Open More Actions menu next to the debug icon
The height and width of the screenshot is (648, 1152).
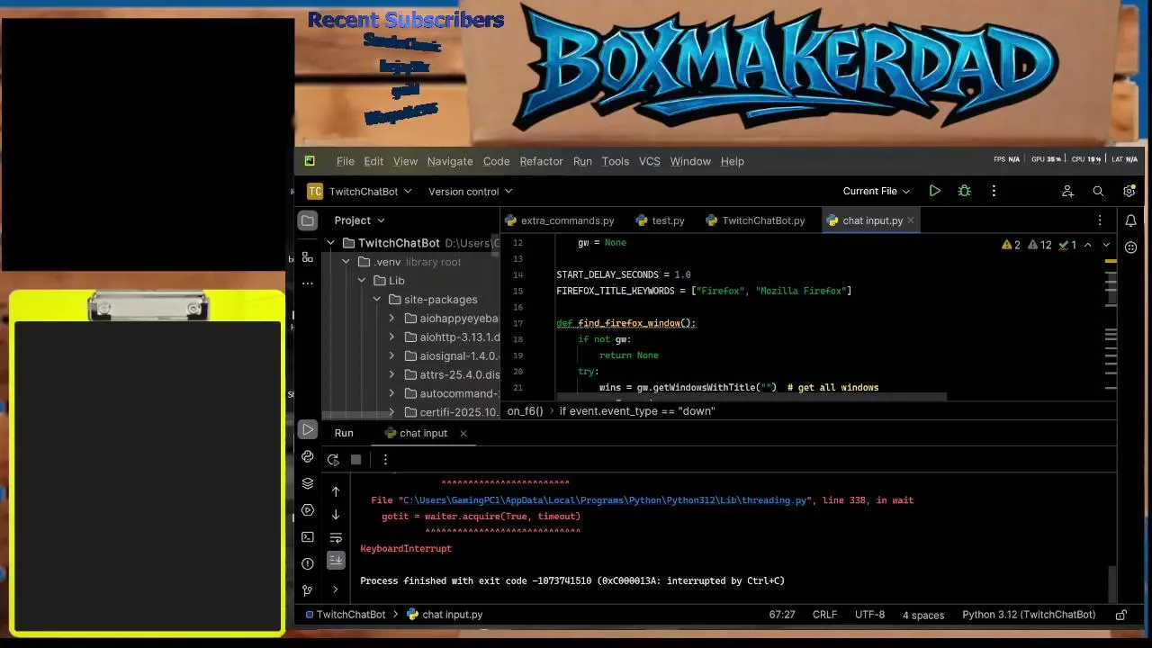[994, 191]
